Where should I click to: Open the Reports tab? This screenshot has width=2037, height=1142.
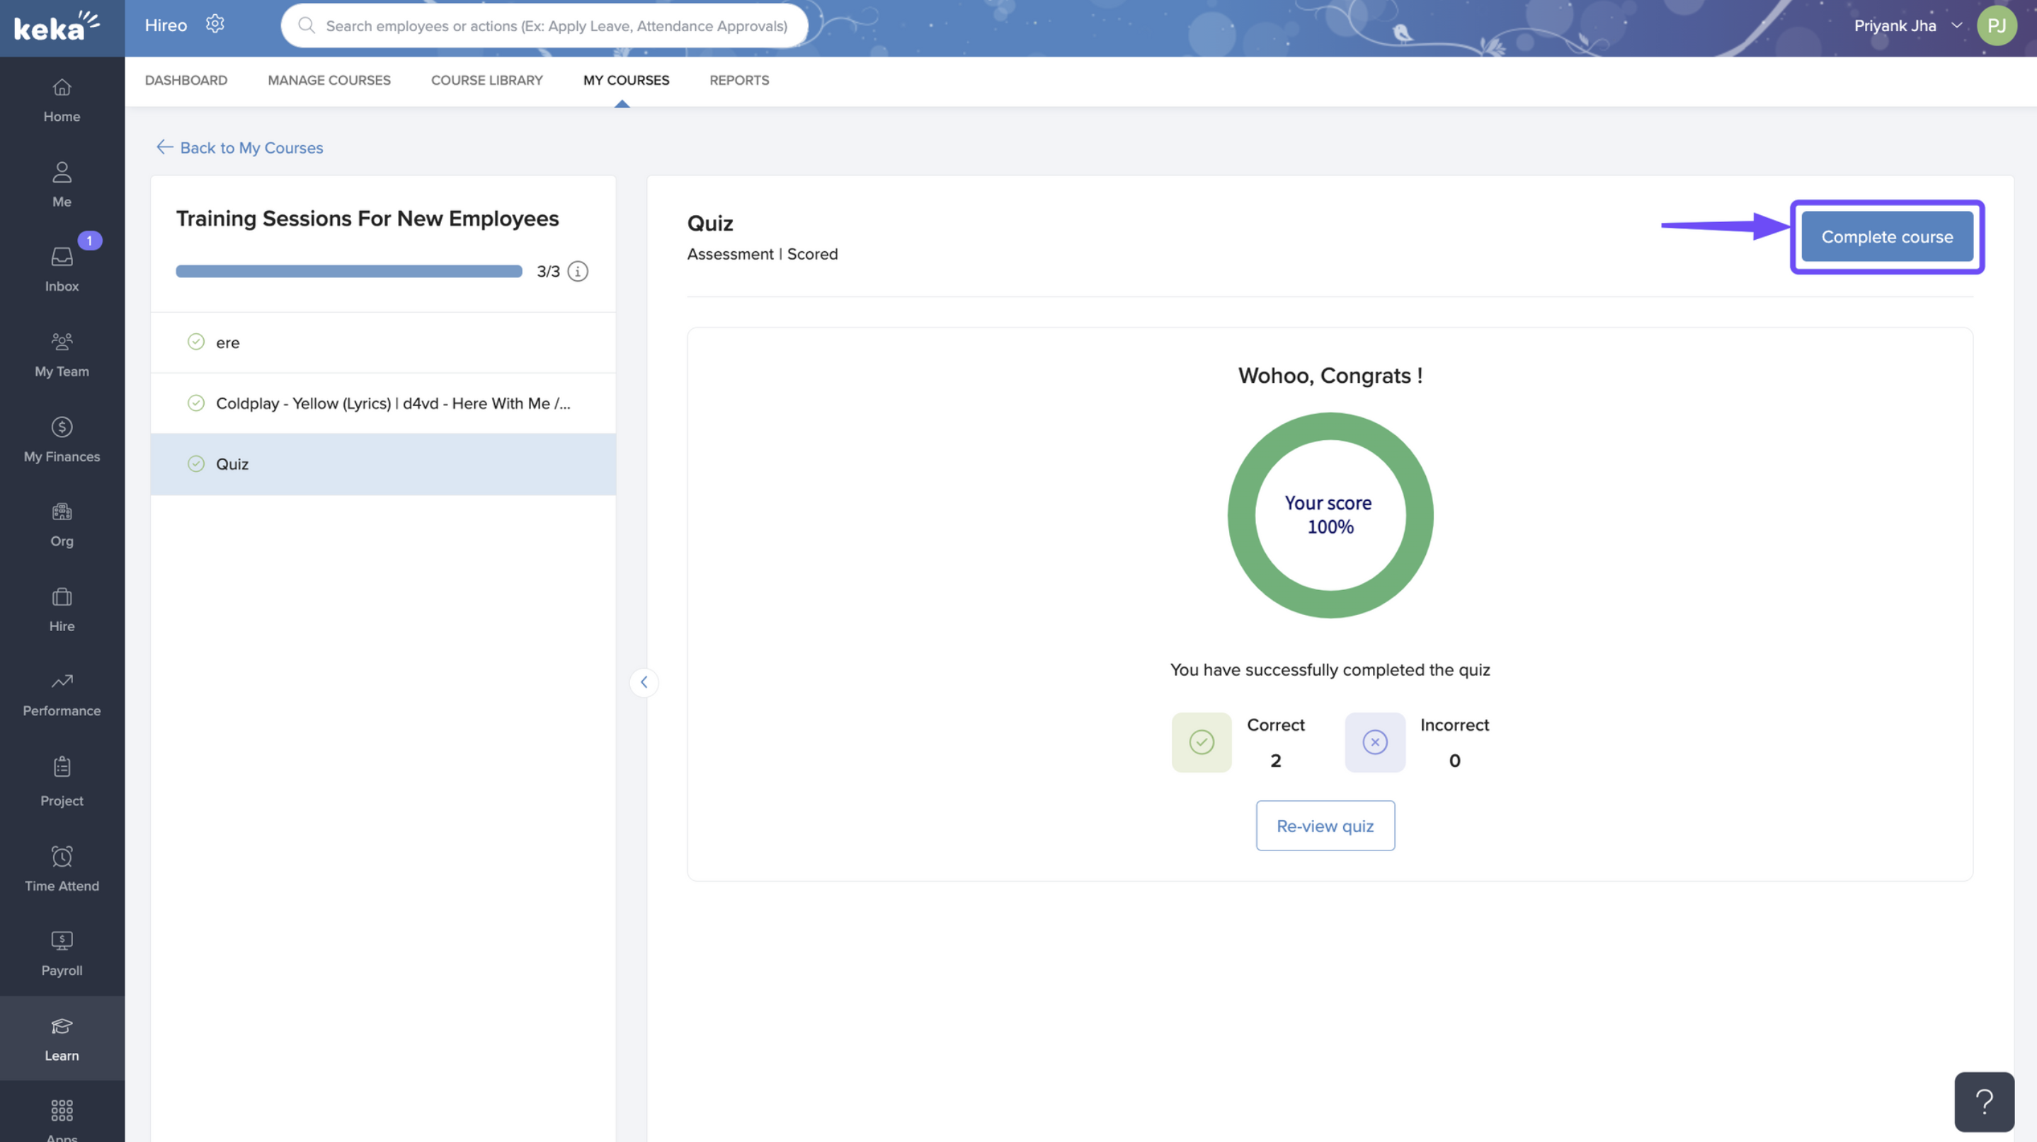click(x=738, y=81)
